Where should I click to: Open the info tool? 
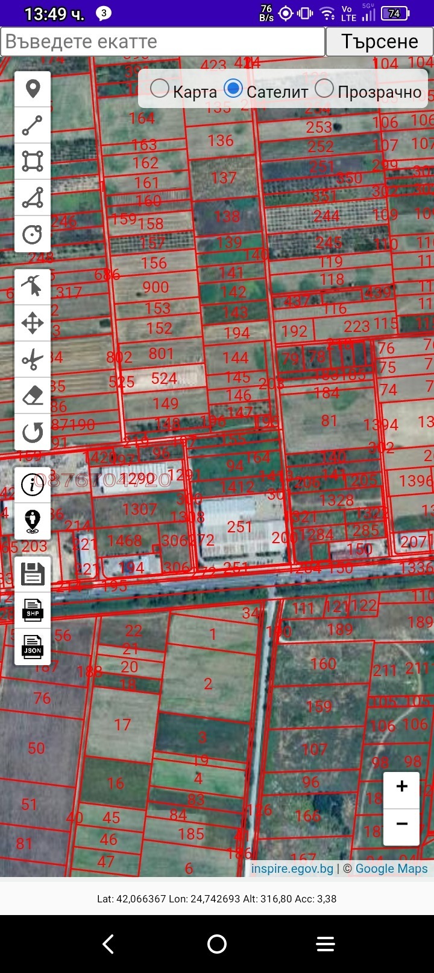[x=33, y=485]
